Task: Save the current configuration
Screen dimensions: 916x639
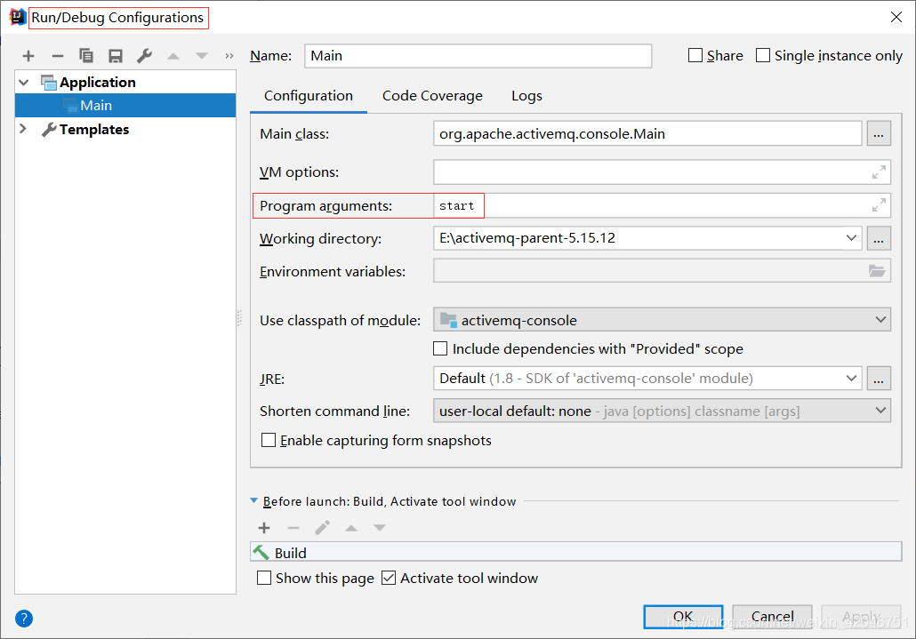Action: [x=116, y=55]
